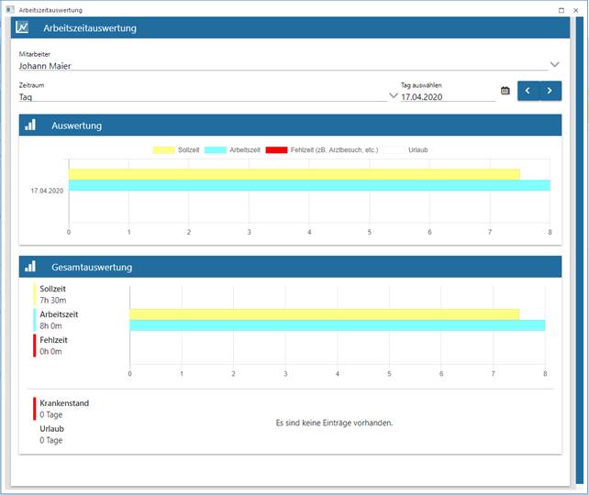Click the Gesamtauswertung section header
589x495 pixels.
tap(290, 267)
